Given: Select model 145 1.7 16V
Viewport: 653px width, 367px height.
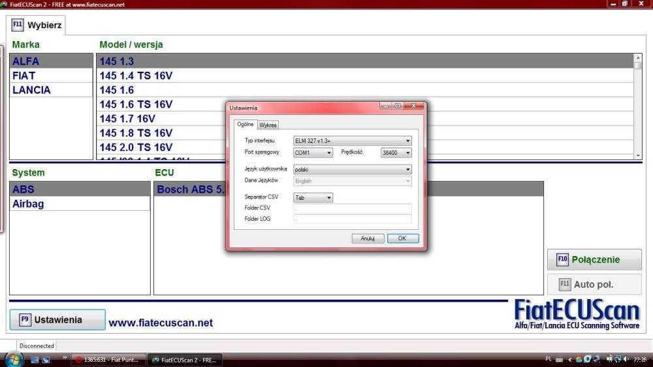Looking at the screenshot, I should pyautogui.click(x=161, y=119).
